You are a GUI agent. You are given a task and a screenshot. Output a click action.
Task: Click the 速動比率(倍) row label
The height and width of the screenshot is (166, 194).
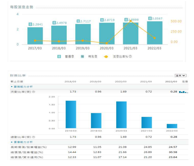21,137
